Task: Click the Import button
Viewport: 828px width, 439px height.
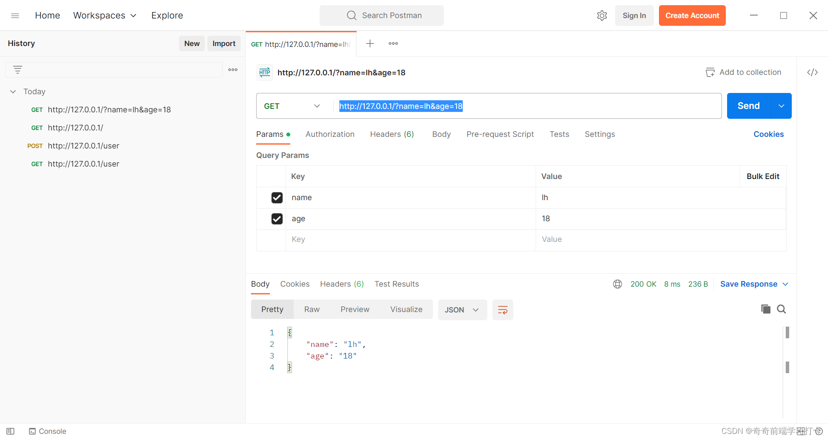Action: tap(224, 43)
